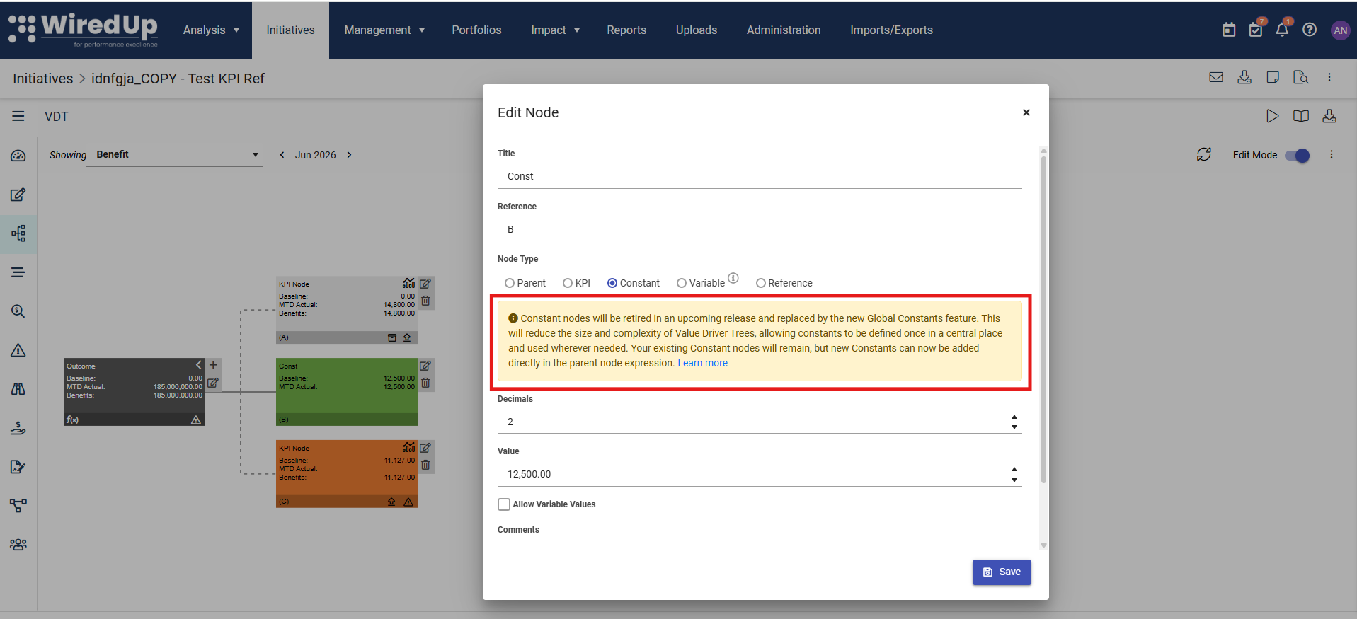Screen dimensions: 1357x619
Task: Expand the Management menu
Action: click(x=384, y=30)
